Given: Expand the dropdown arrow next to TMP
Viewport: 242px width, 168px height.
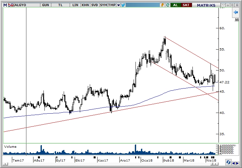Looking at the screenshot, I should point(118,5).
